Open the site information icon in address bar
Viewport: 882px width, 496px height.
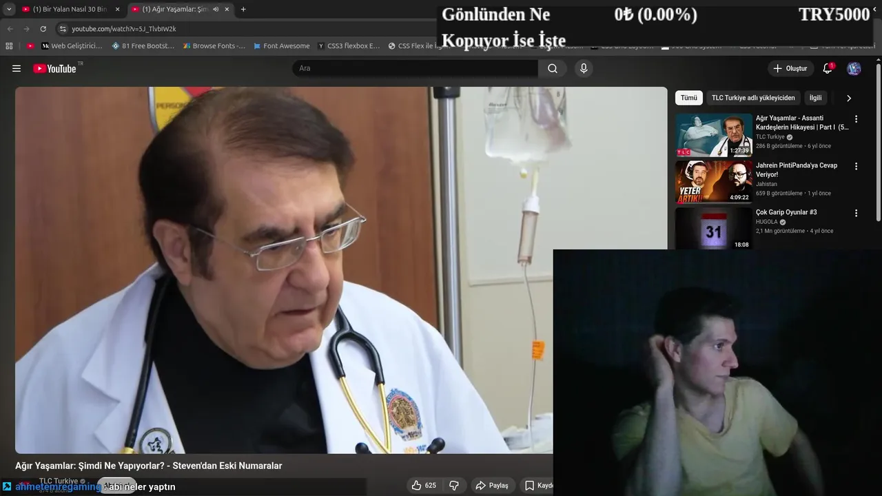click(63, 29)
